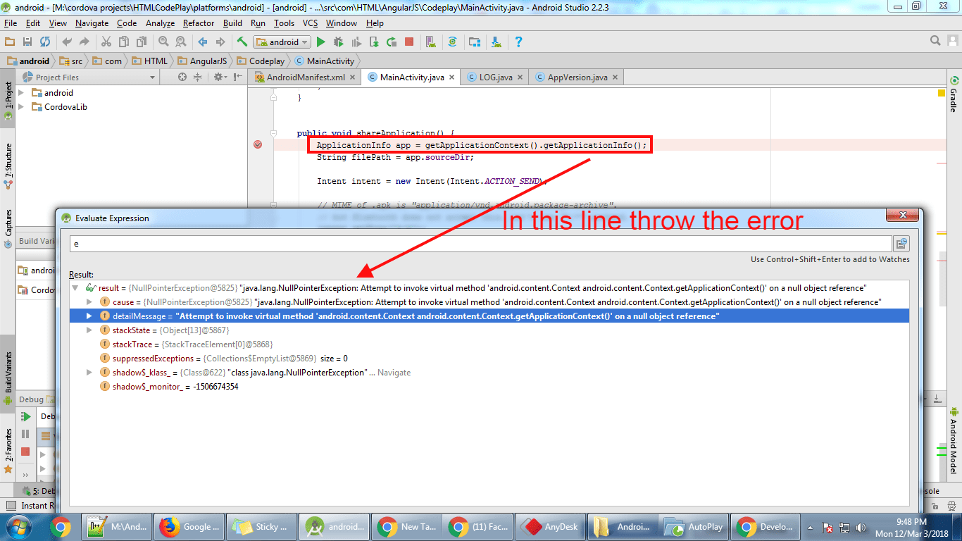Click the red Stop icon in Debug panel
962x541 pixels.
(x=25, y=452)
